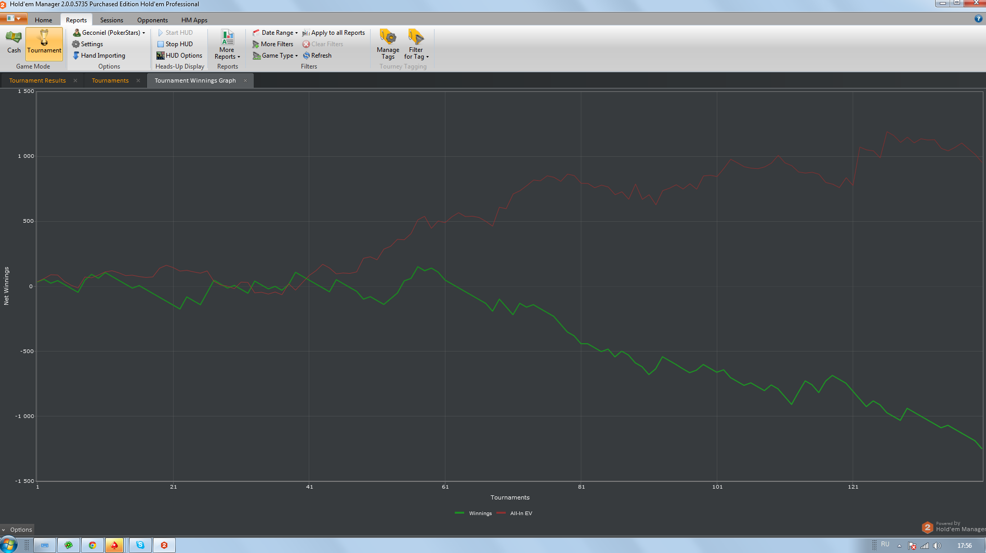Expand the Game Type dropdown
Viewport: 986px width, 553px height.
point(275,56)
